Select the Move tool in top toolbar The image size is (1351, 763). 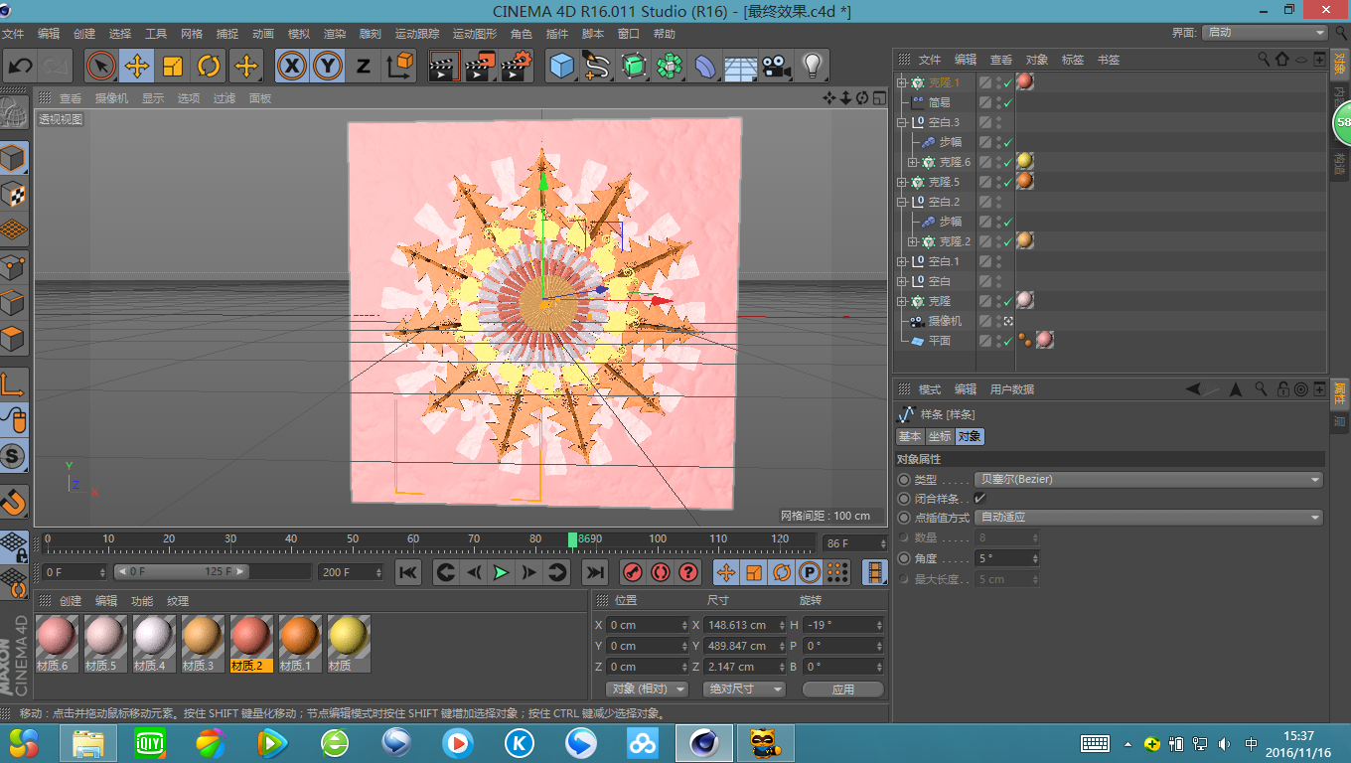tap(136, 67)
